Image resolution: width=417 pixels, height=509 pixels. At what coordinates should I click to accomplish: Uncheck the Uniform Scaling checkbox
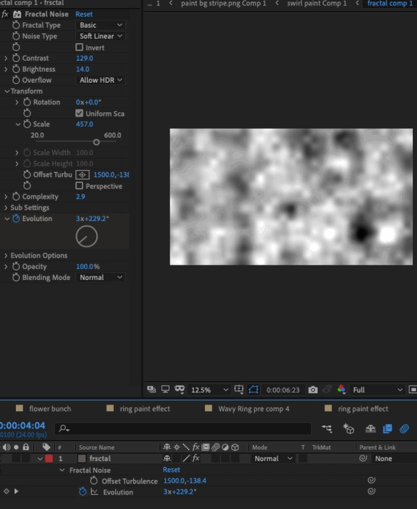pyautogui.click(x=79, y=114)
